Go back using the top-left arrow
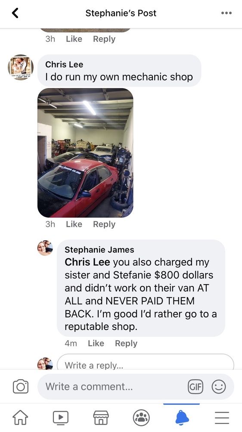The image size is (242, 432). click(15, 13)
